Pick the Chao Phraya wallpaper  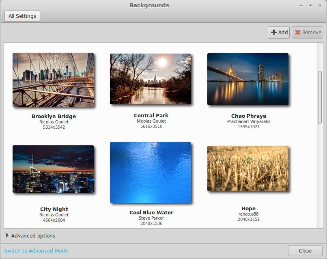[248, 79]
